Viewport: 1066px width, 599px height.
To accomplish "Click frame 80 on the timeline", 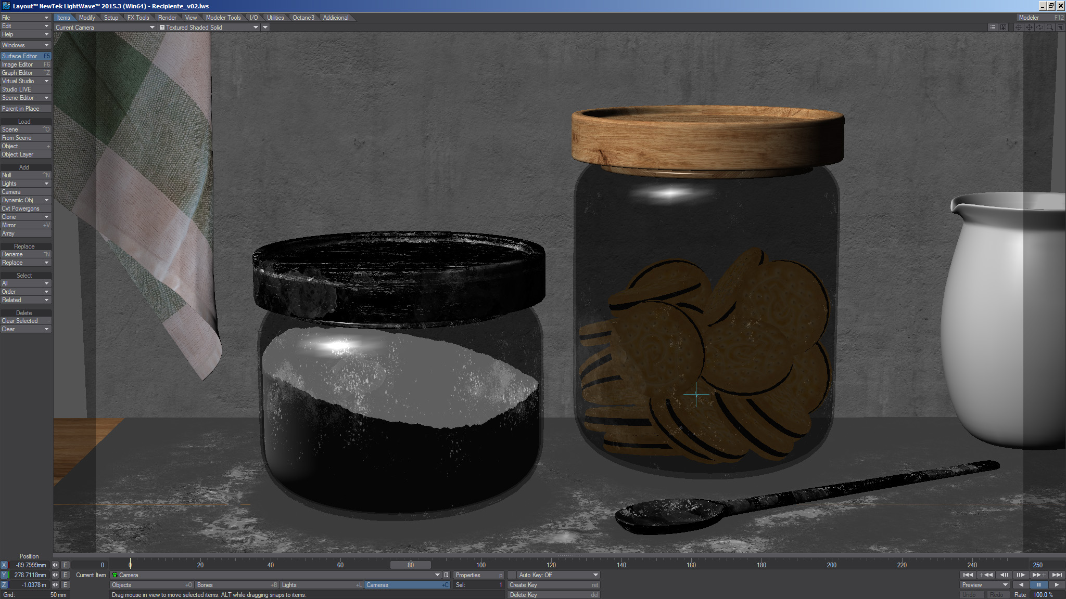I will click(411, 565).
